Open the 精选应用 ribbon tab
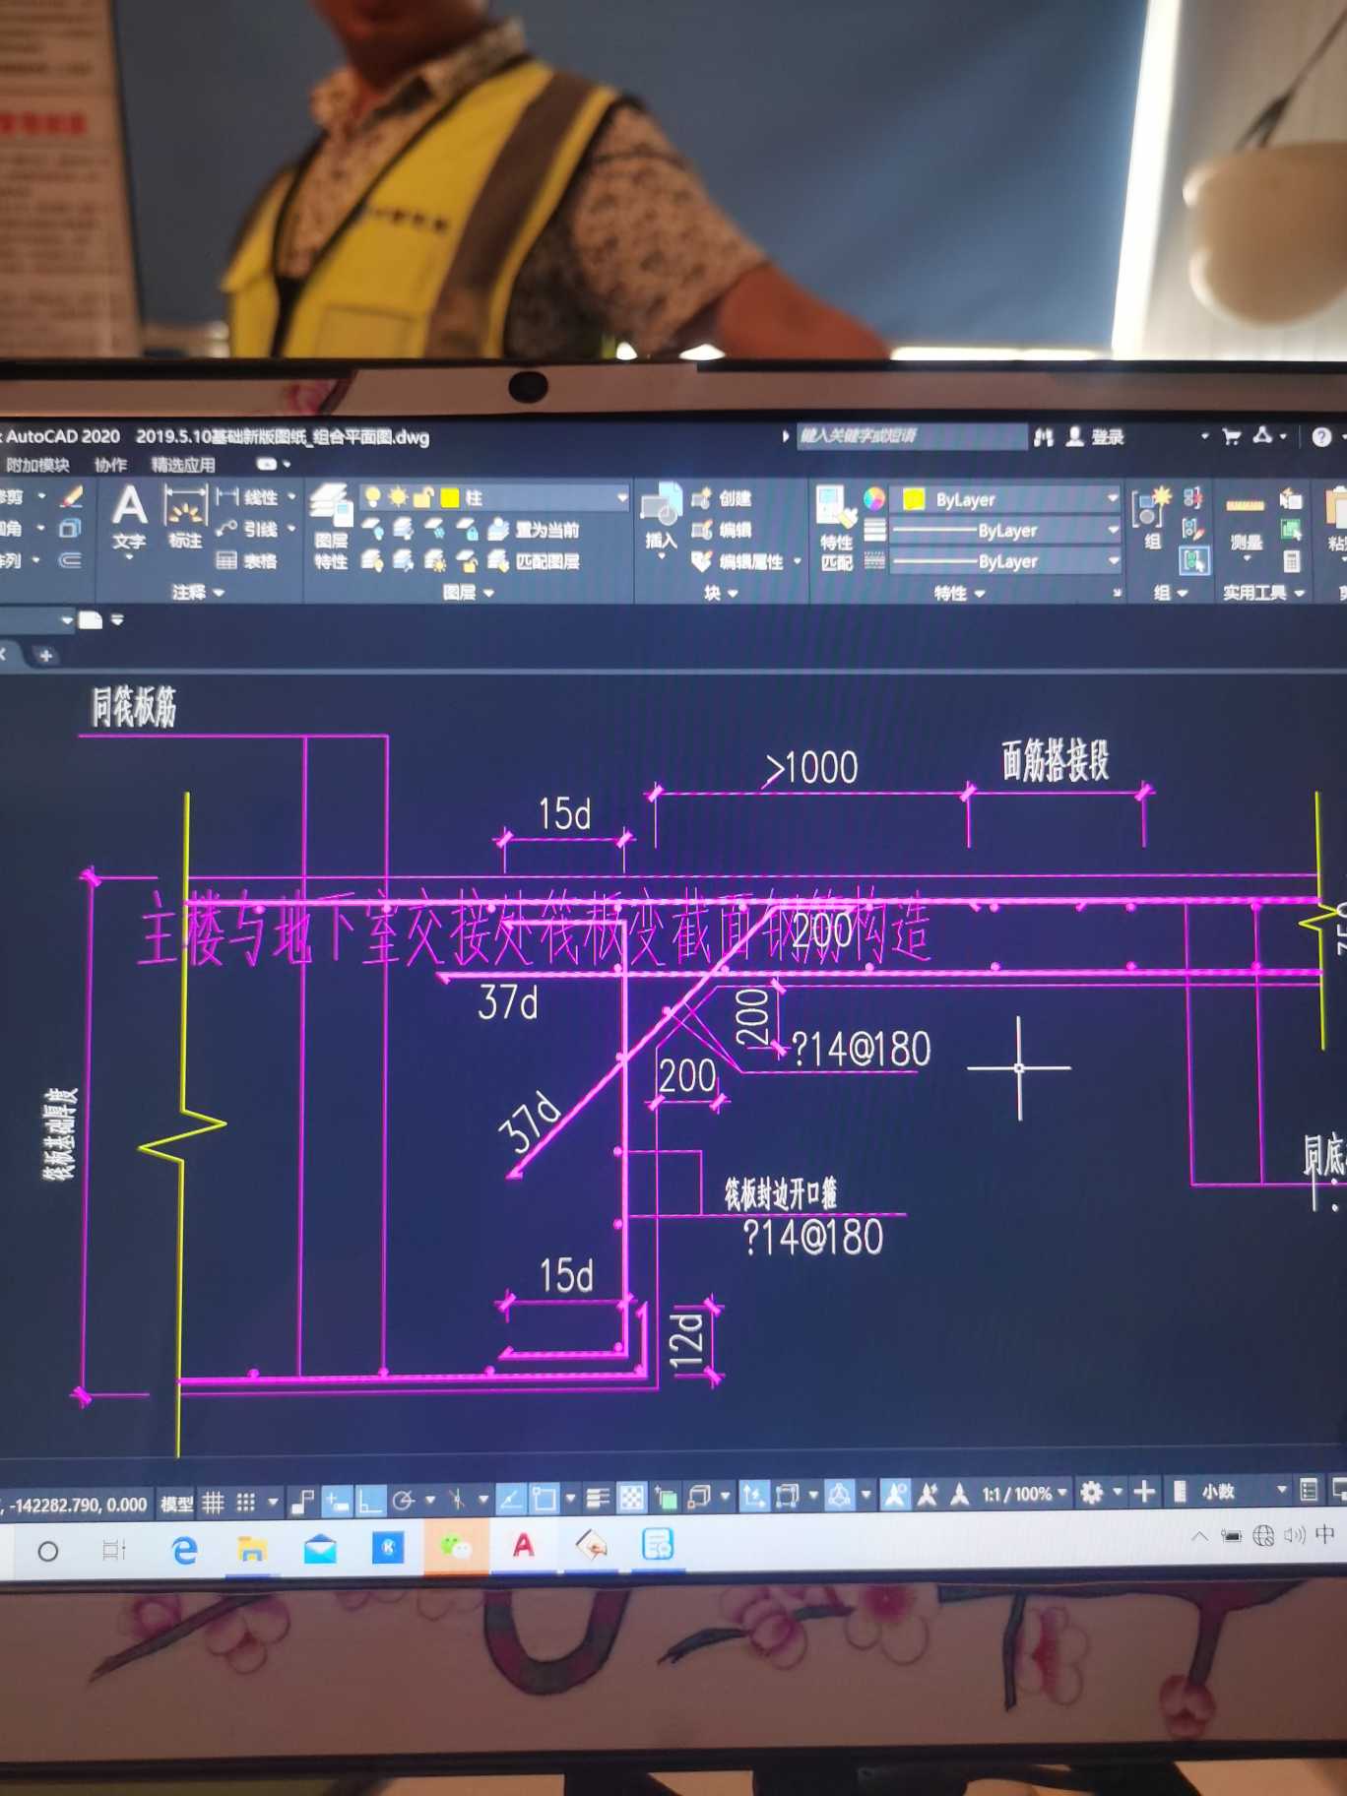 pyautogui.click(x=182, y=465)
